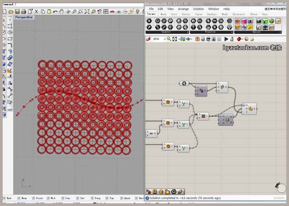
Task: Click the Save file icon in Rhino toolbar
Action: (18, 12)
